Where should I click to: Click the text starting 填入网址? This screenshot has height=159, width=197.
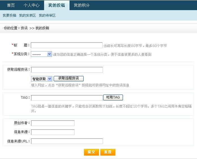pyautogui.click(x=80, y=85)
